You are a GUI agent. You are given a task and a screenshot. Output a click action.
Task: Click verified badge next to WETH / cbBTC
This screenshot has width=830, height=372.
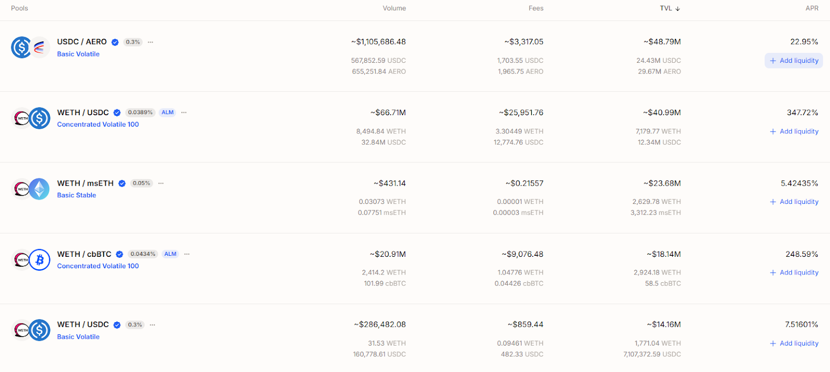tap(119, 254)
